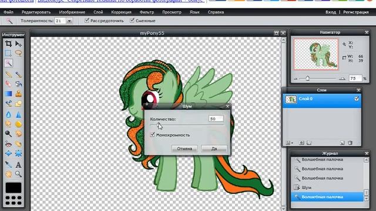Open the Редактировать menu

36,12
